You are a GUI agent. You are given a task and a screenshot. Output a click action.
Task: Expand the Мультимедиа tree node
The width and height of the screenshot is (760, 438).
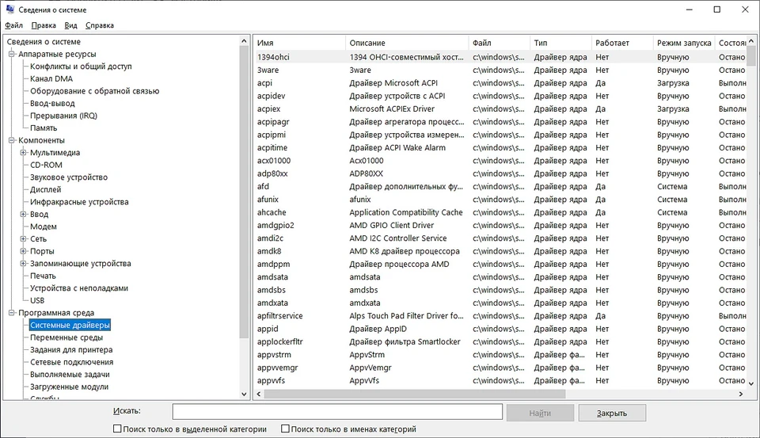[24, 153]
